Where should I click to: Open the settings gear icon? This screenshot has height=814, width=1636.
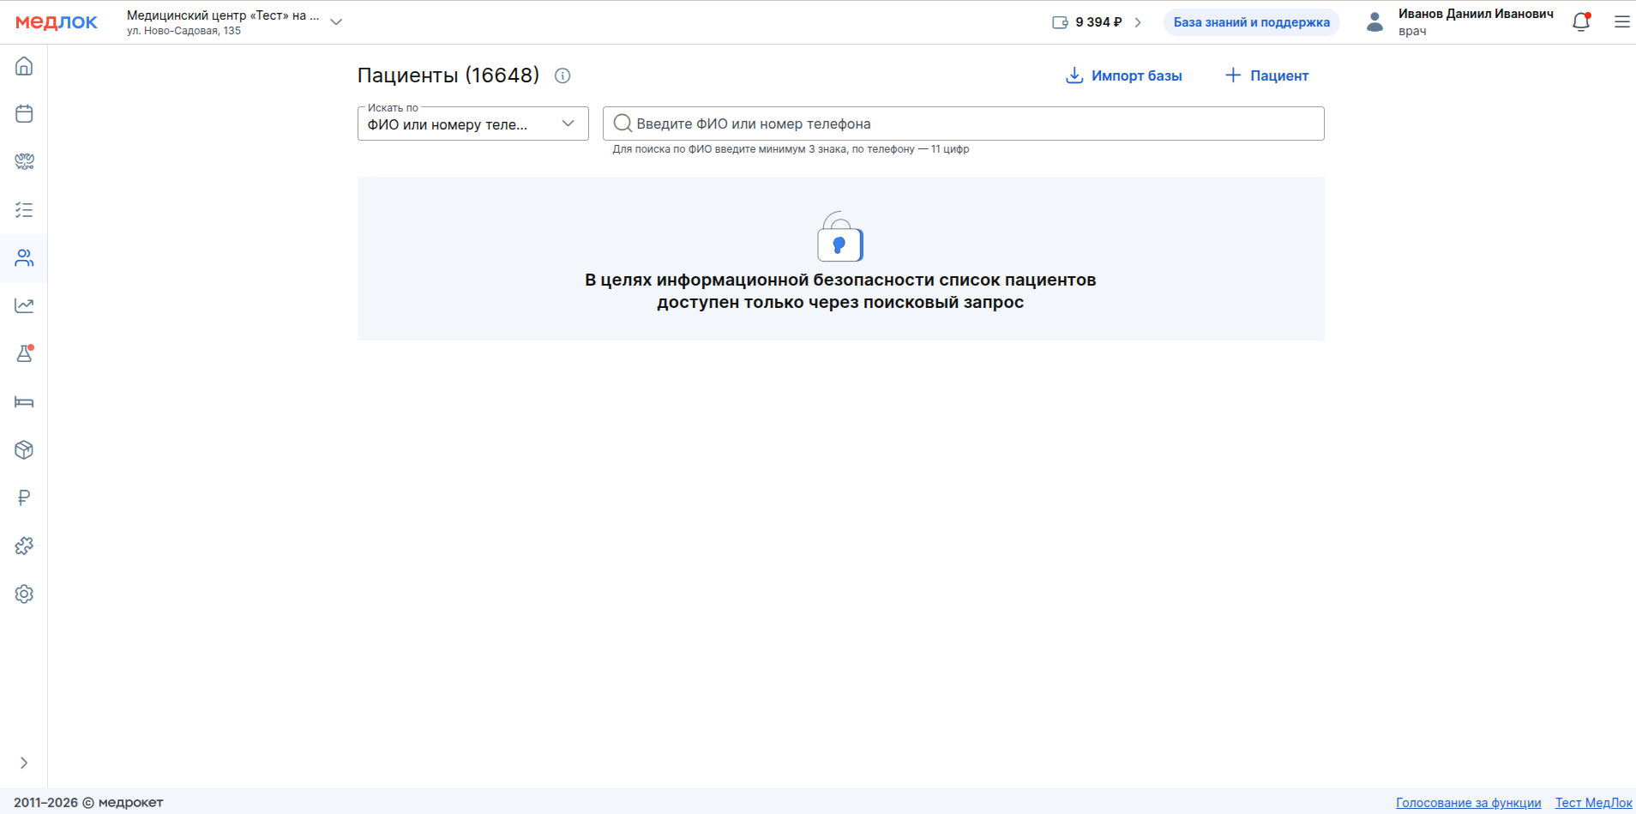pos(24,594)
